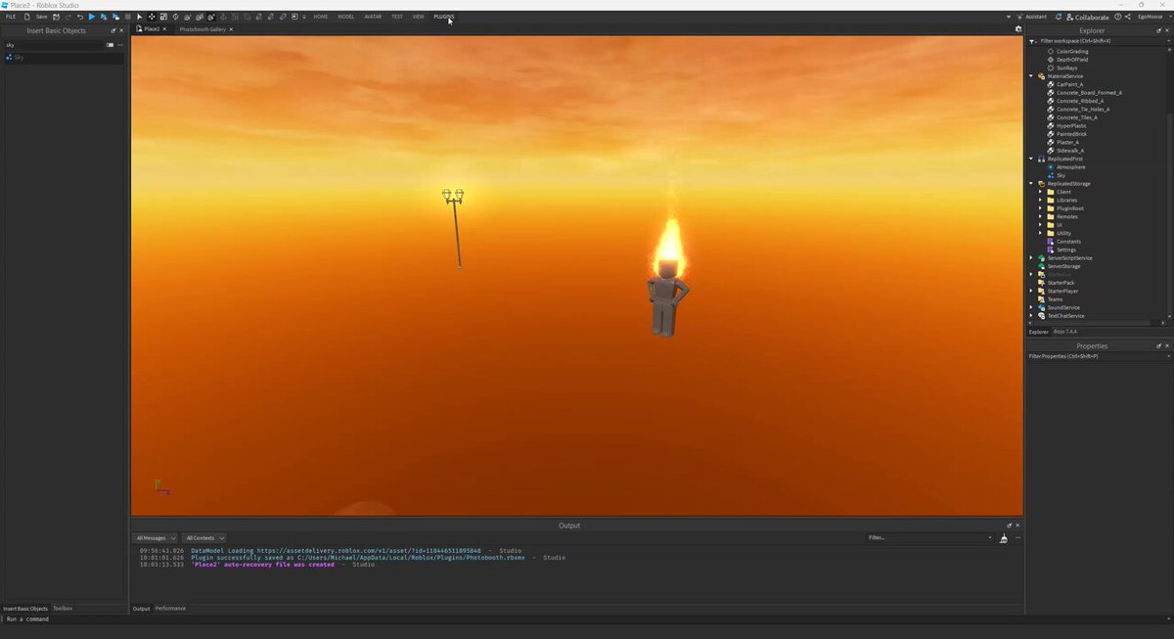Click the Stop playtest square icon
The image size is (1174, 639).
(128, 17)
